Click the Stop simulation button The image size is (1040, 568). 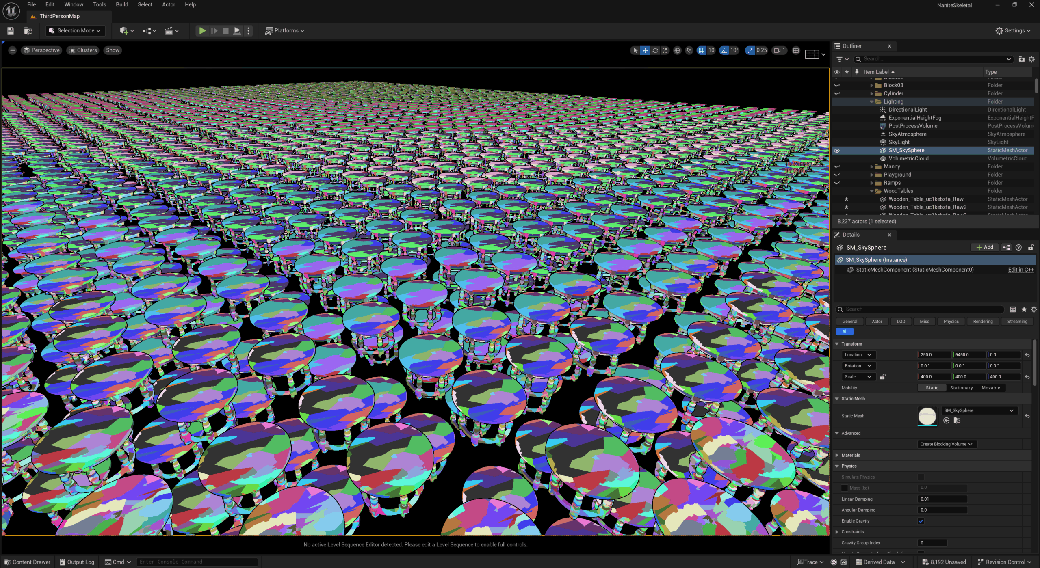pyautogui.click(x=225, y=31)
